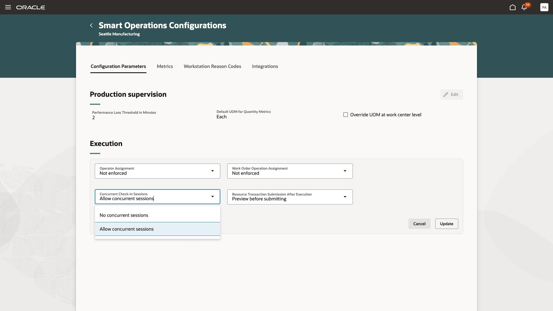The height and width of the screenshot is (311, 553).
Task: Click the pencil icon in the Edit button
Action: point(446,94)
